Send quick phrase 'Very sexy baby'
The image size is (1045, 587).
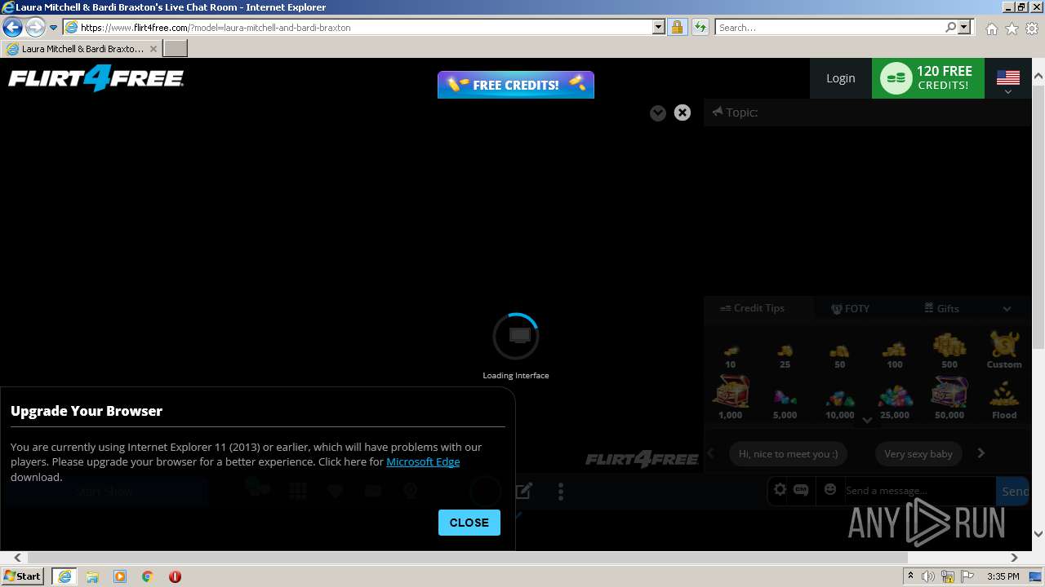918,454
